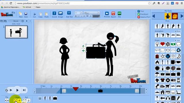The width and height of the screenshot is (184, 103).
Task: Click the red playhead marker
Action: click(x=76, y=89)
